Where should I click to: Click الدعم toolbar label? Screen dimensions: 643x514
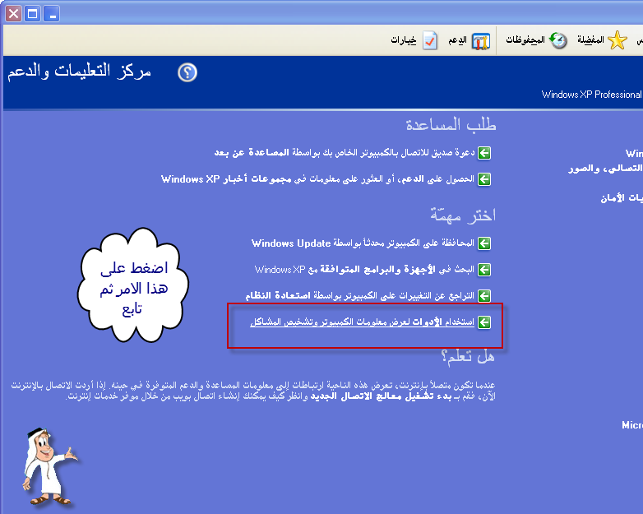pos(457,40)
